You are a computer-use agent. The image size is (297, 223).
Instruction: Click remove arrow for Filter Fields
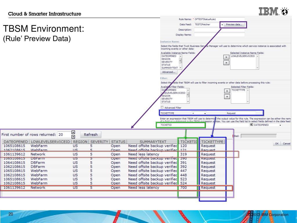(227, 97)
